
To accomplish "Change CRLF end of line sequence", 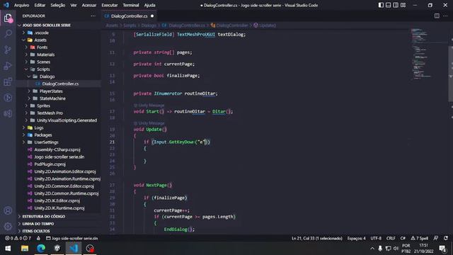I will (391, 238).
